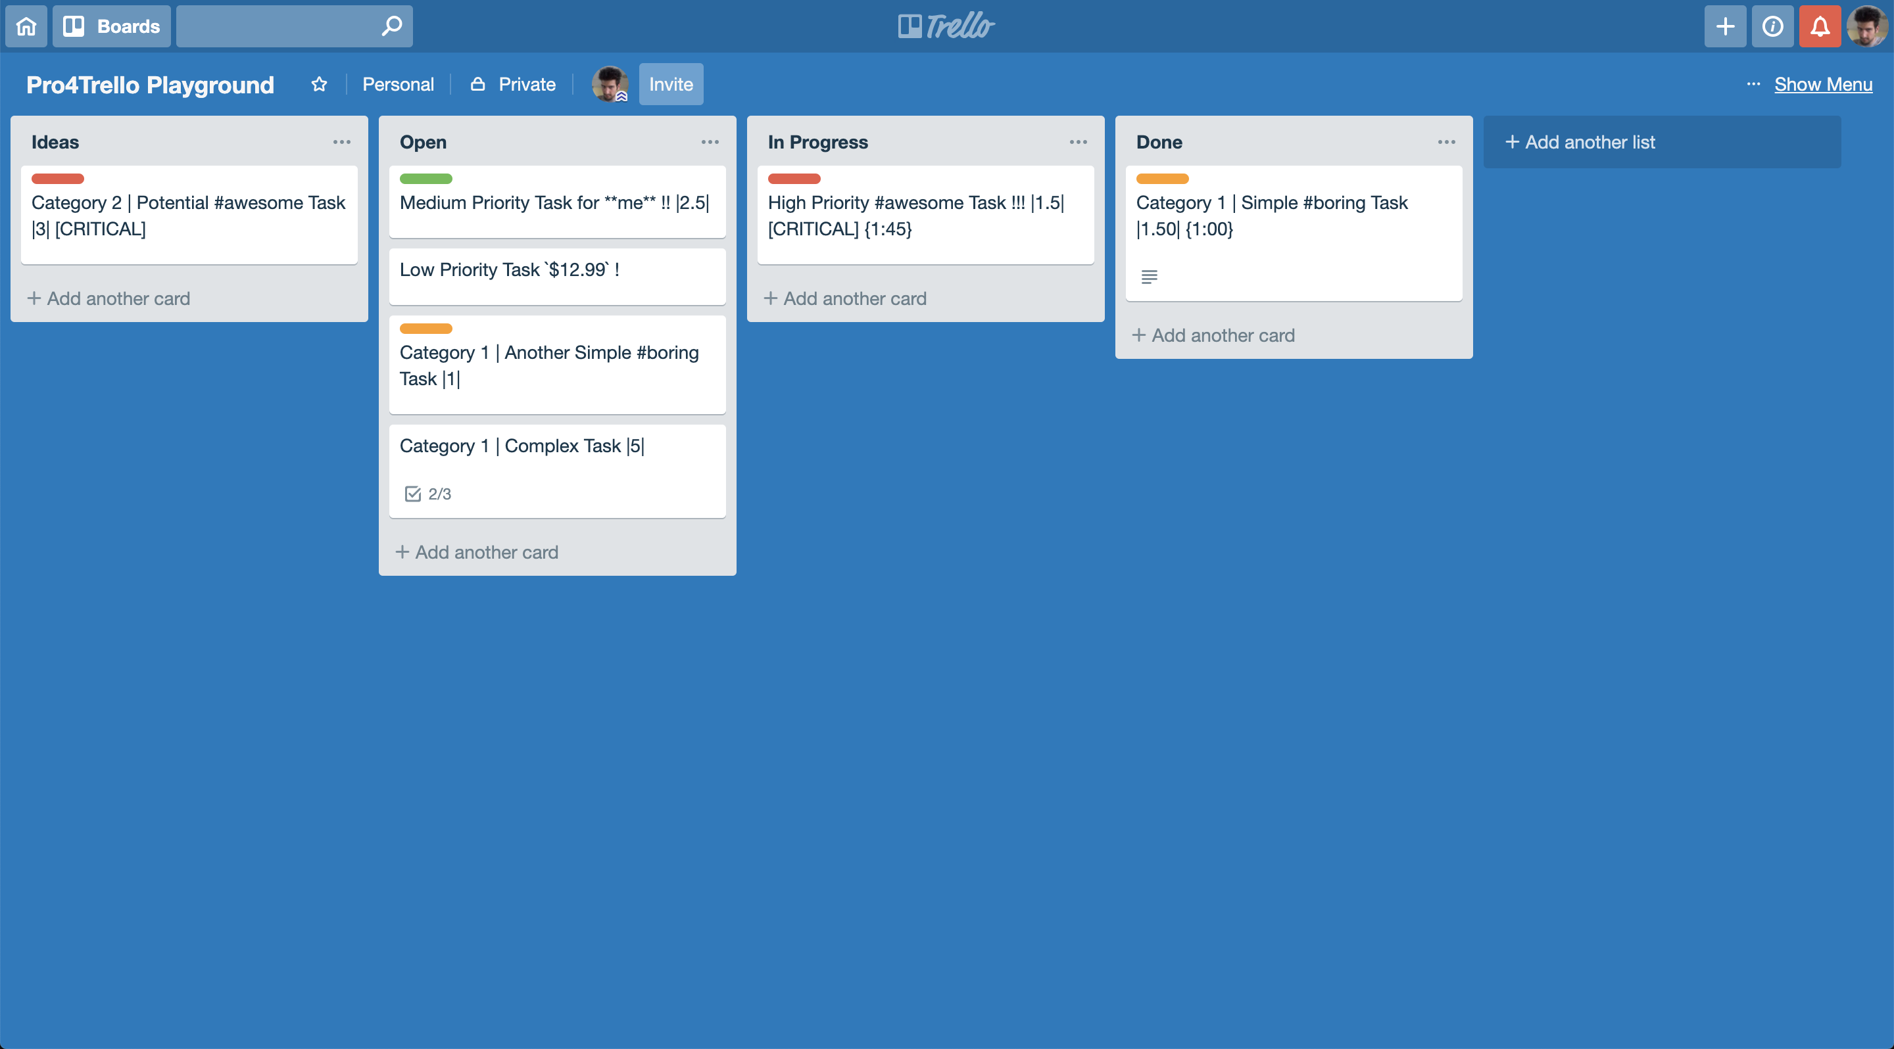This screenshot has height=1049, width=1894.
Task: Click the create new item plus icon
Action: [1724, 24]
